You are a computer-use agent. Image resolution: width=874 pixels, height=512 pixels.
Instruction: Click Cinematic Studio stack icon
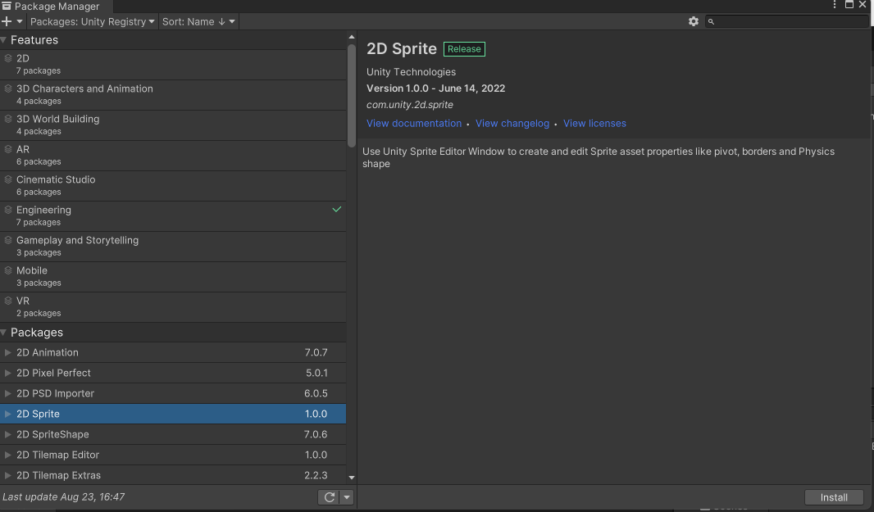coord(8,179)
